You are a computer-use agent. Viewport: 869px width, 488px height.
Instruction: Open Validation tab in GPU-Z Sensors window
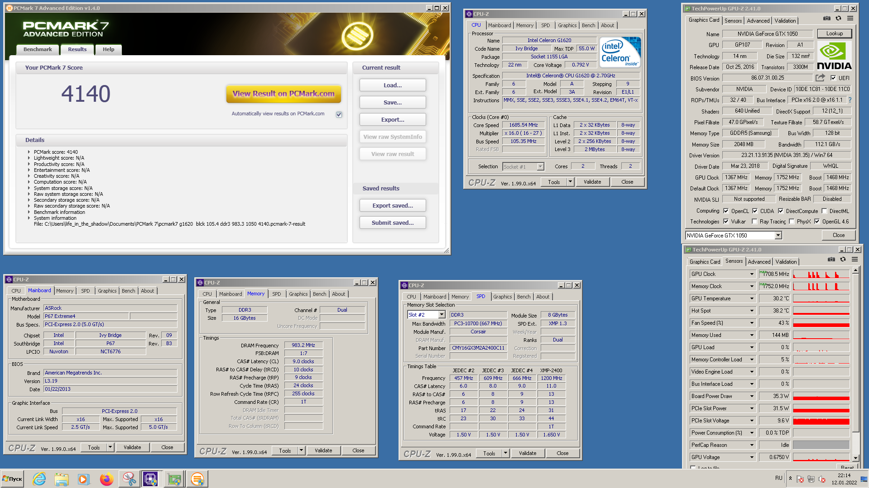[786, 262]
